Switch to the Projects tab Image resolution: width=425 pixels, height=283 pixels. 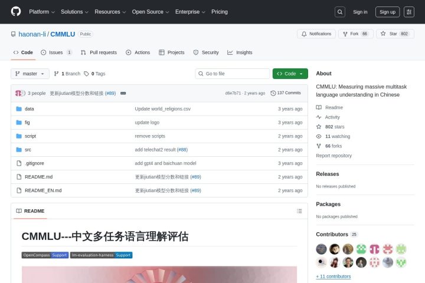pos(172,52)
